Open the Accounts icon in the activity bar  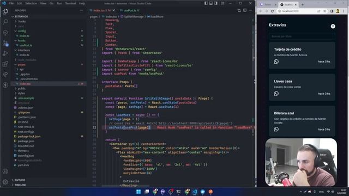[x=5, y=171]
